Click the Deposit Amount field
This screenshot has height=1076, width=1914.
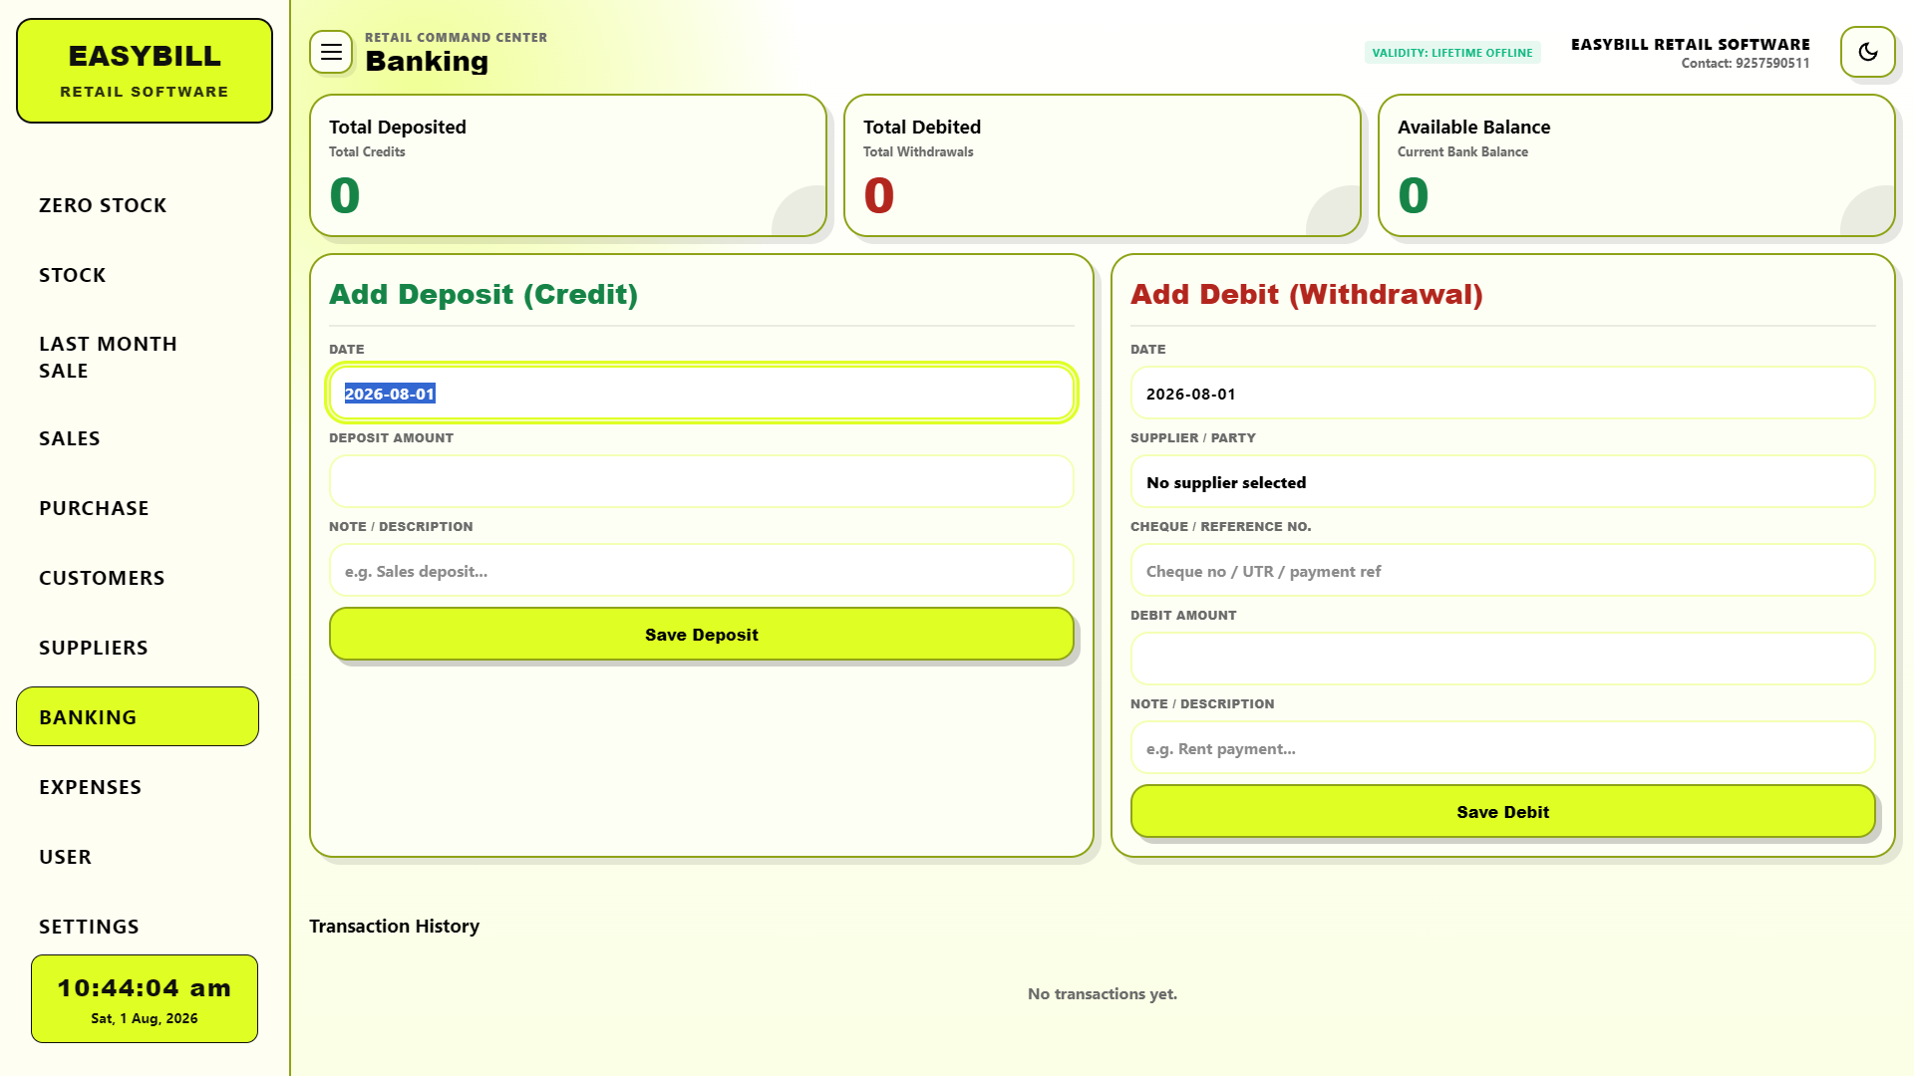[702, 481]
